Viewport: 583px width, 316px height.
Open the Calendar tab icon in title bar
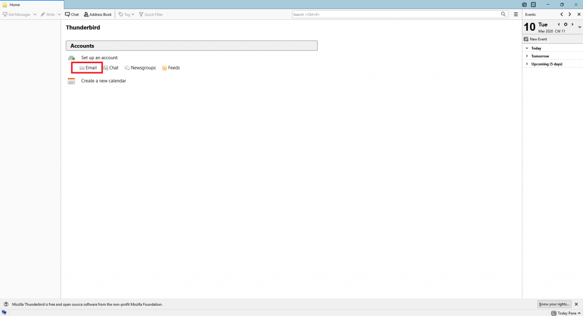click(524, 5)
